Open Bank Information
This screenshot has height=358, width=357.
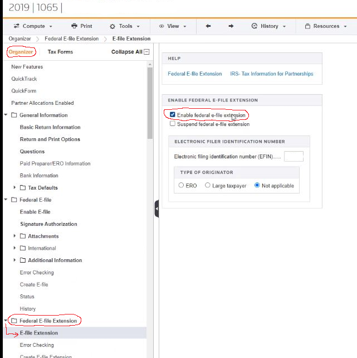click(x=39, y=176)
